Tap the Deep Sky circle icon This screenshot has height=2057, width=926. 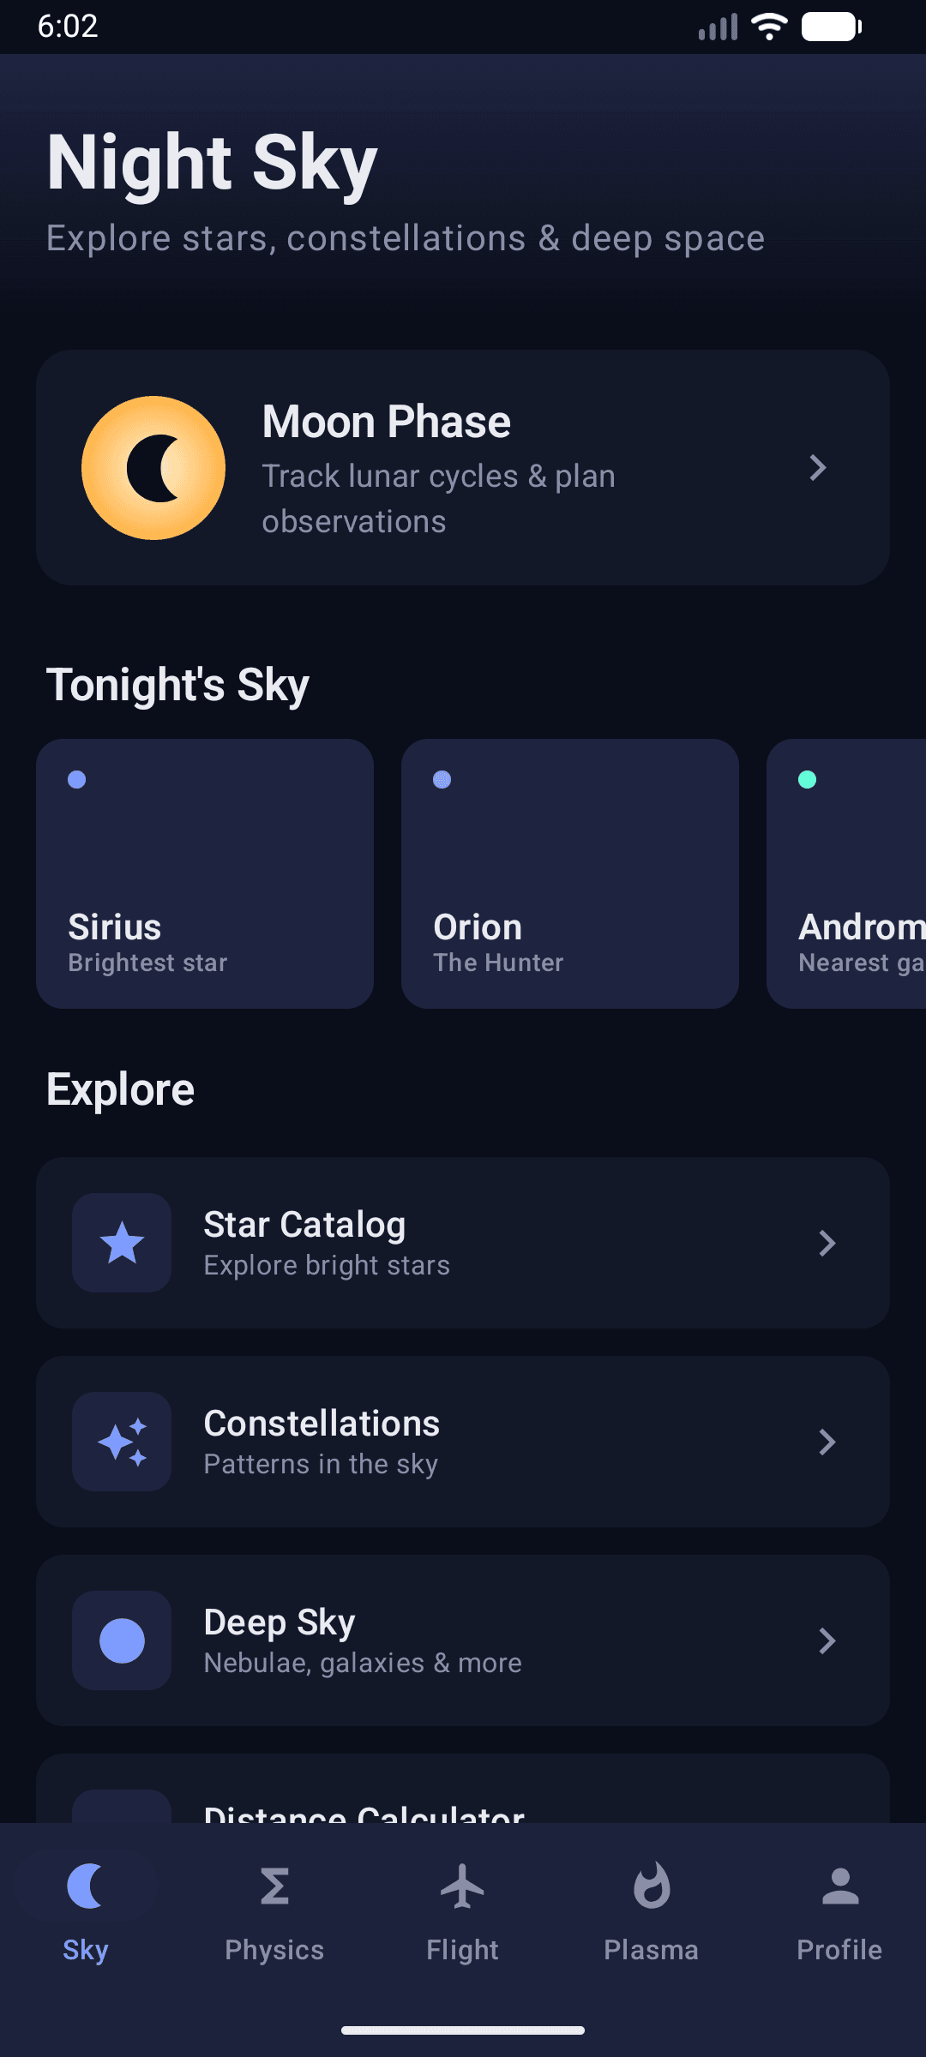pyautogui.click(x=122, y=1640)
